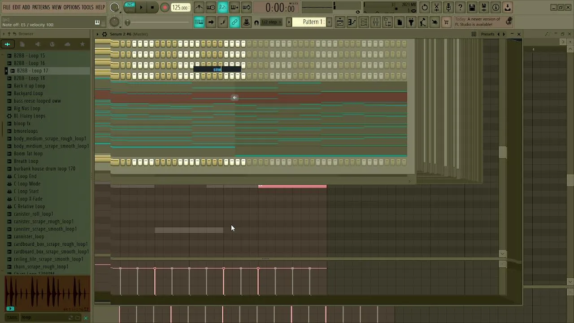
Task: Open the ADD menu
Action: point(26,7)
